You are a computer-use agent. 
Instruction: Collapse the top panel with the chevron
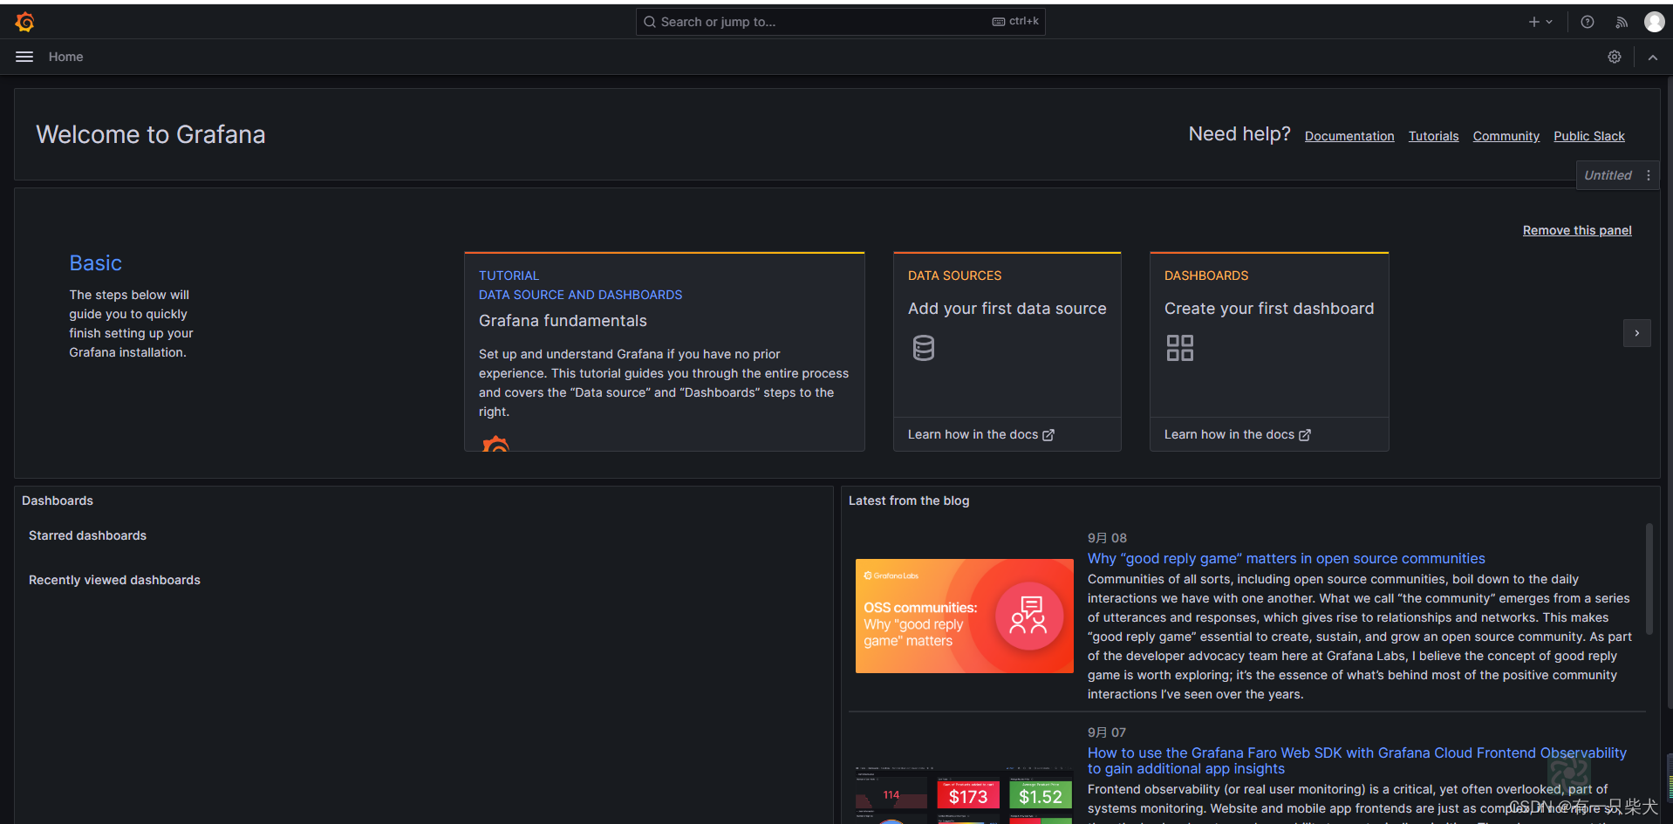(1653, 56)
